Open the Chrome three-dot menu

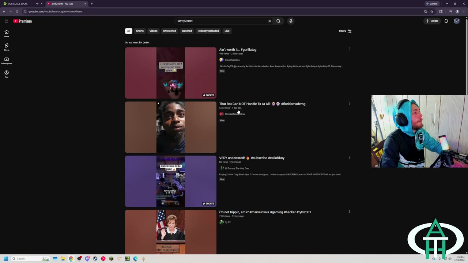(x=464, y=11)
